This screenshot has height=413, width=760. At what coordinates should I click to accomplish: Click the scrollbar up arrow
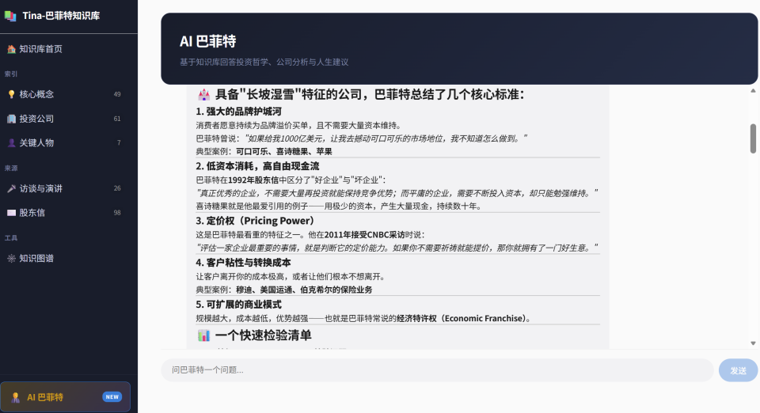coord(753,91)
